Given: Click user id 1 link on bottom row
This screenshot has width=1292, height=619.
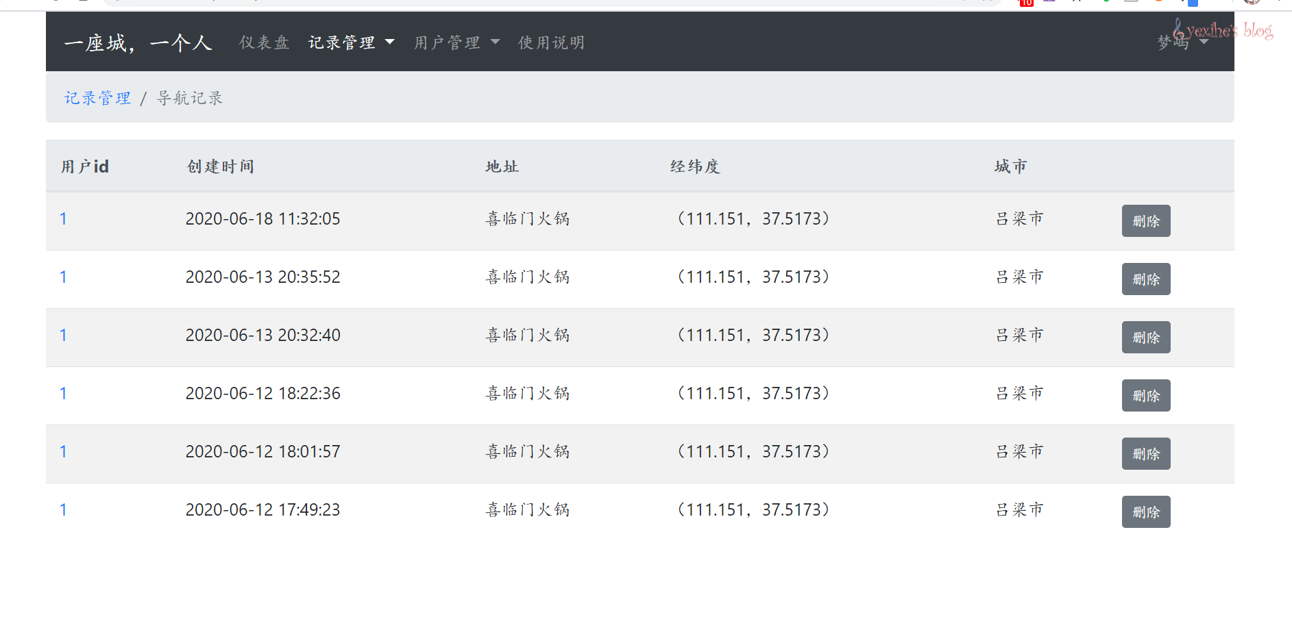Looking at the screenshot, I should pyautogui.click(x=63, y=509).
